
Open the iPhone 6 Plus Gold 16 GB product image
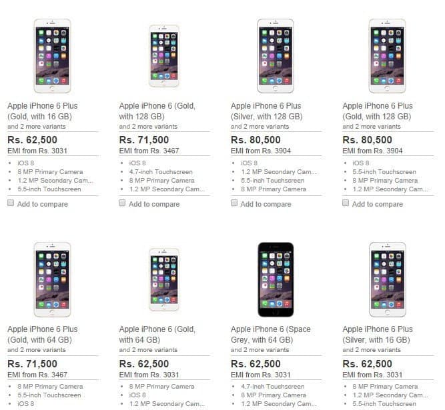[x=52, y=56]
